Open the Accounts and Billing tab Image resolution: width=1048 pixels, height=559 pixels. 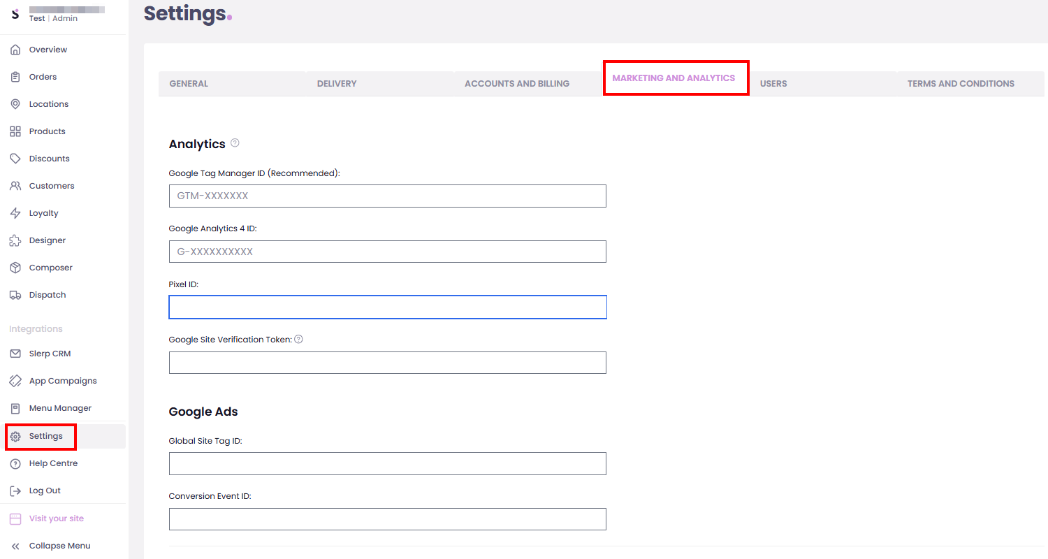pos(517,84)
